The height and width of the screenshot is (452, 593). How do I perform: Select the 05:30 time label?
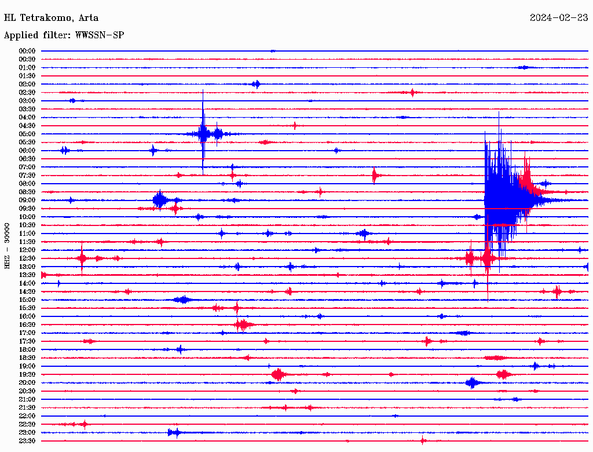(27, 142)
